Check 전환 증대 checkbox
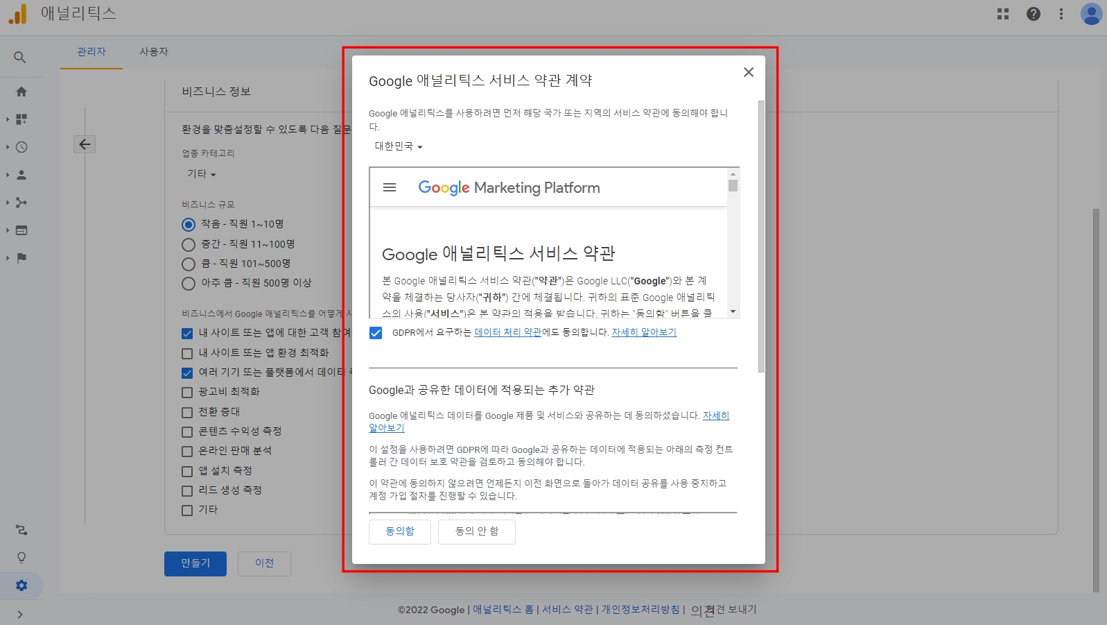1107x625 pixels. 187,412
